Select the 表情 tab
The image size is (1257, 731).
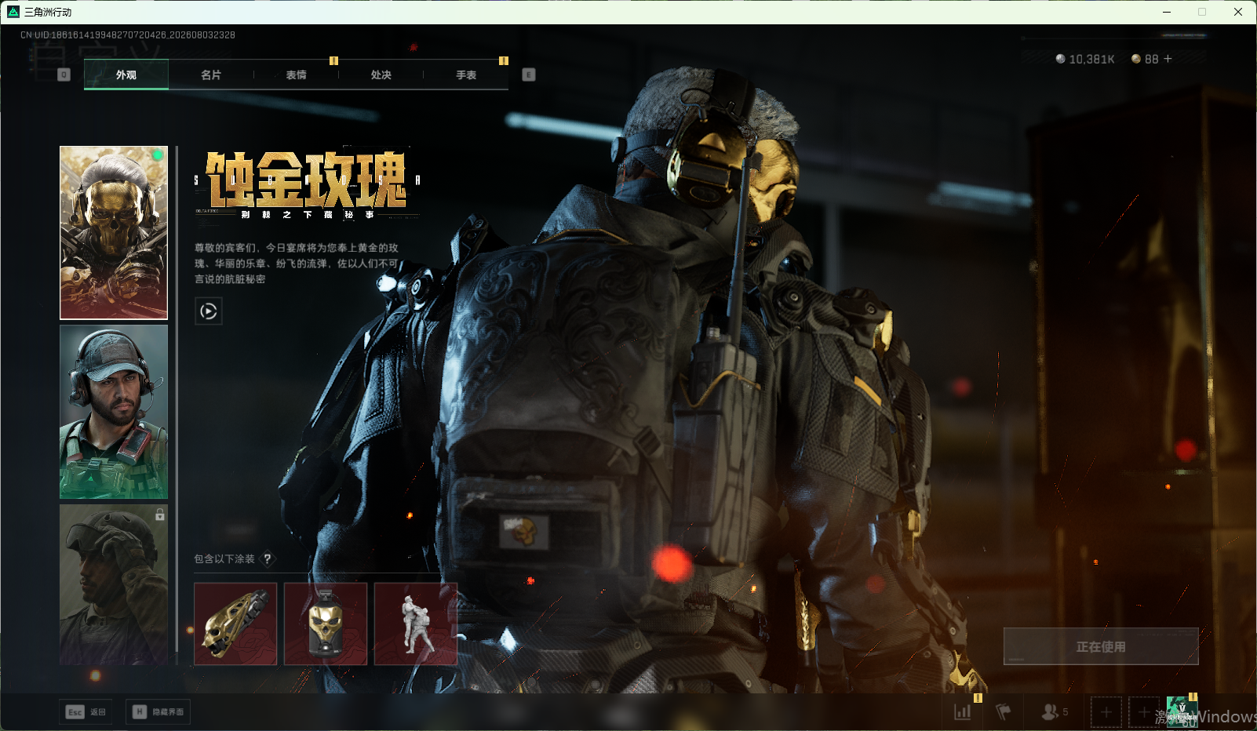[296, 75]
